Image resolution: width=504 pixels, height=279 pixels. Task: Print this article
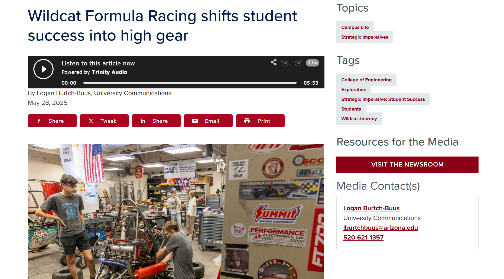pos(260,121)
